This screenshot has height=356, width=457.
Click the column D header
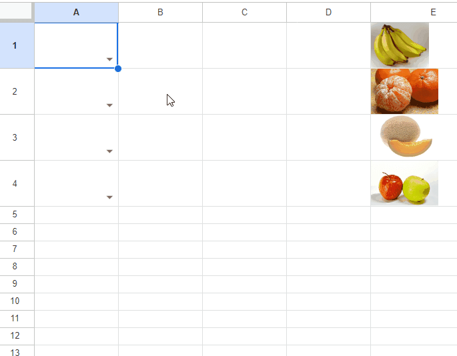tap(328, 12)
